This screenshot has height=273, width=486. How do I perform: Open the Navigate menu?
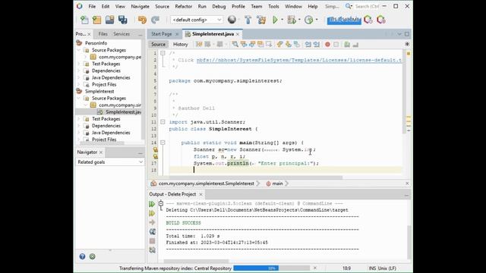pyautogui.click(x=140, y=6)
